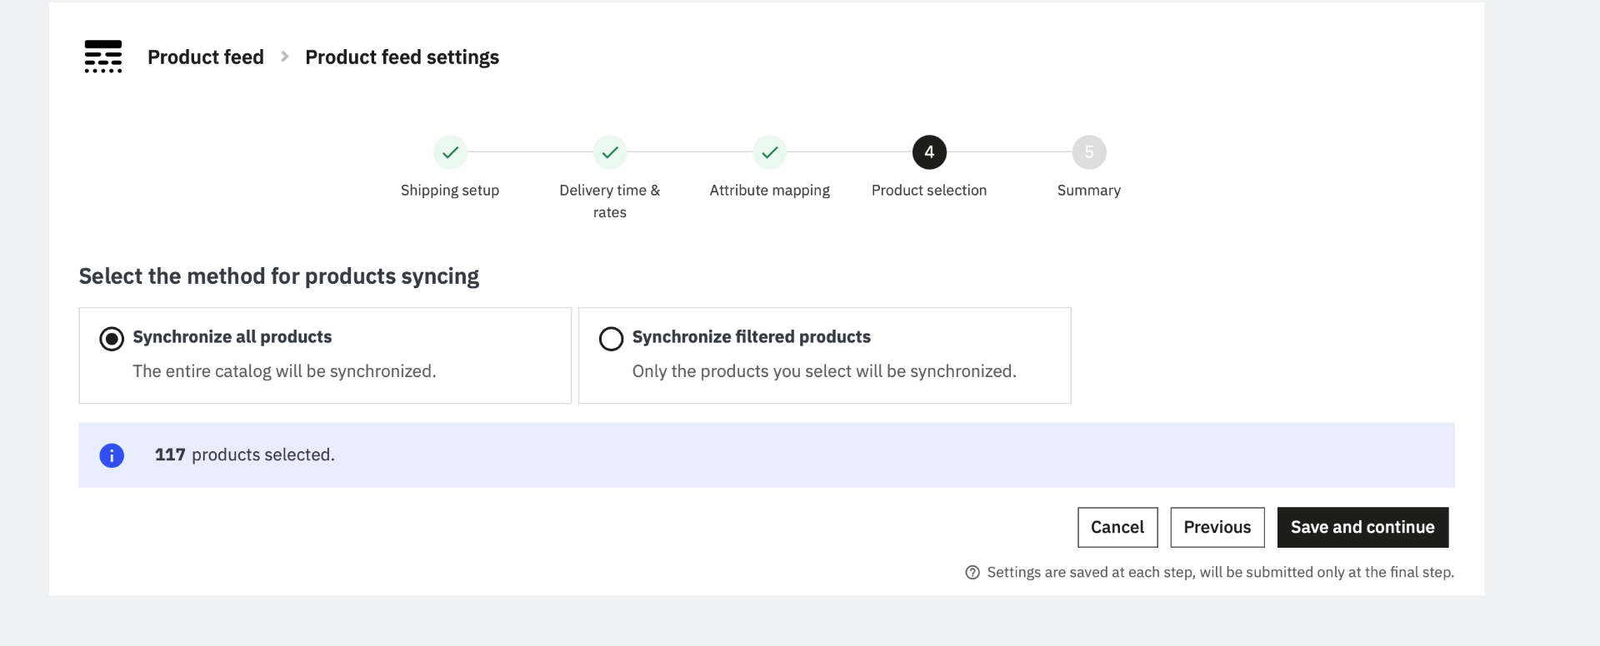Click the Synchronize filtered products card description
This screenshot has width=1600, height=646.
824,371
